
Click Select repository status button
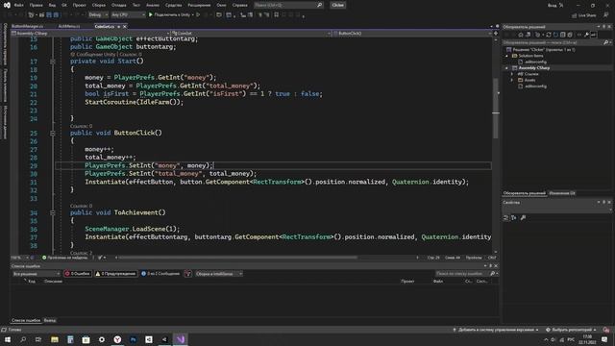click(x=571, y=330)
